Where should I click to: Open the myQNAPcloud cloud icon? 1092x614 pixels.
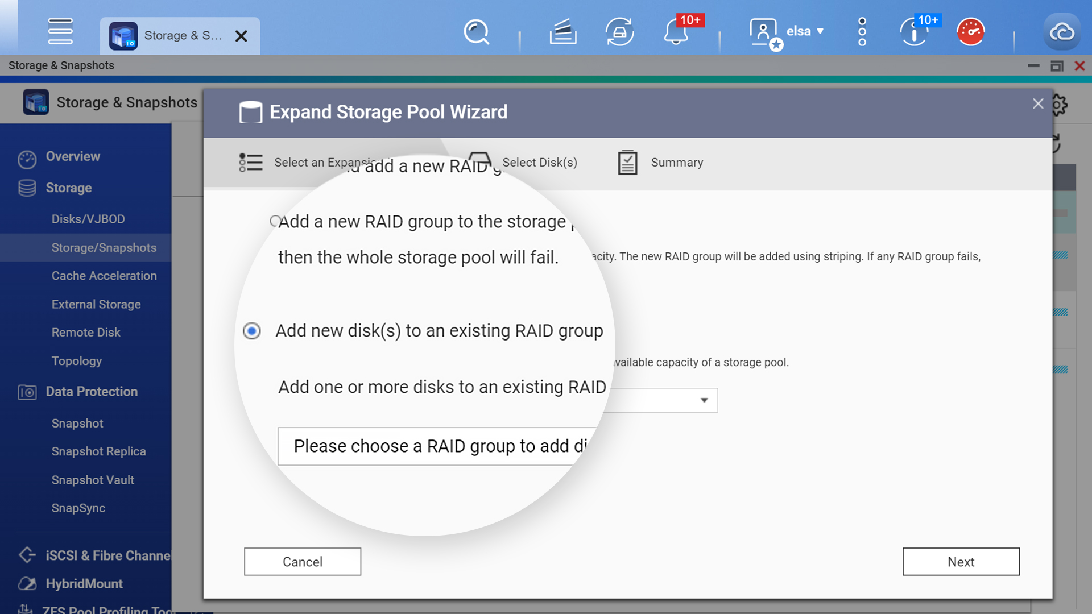(x=1061, y=32)
